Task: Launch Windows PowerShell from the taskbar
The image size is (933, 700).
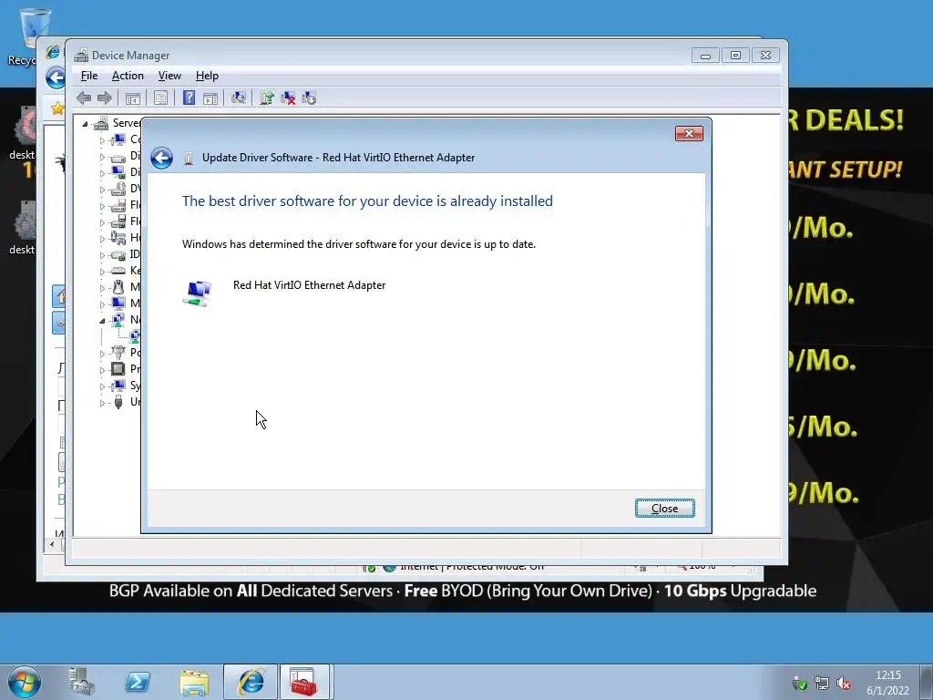Action: point(138,682)
